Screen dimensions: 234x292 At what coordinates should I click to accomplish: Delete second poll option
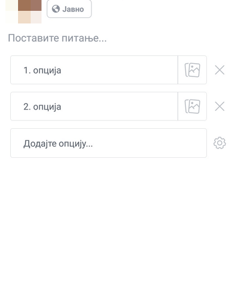coord(220,107)
